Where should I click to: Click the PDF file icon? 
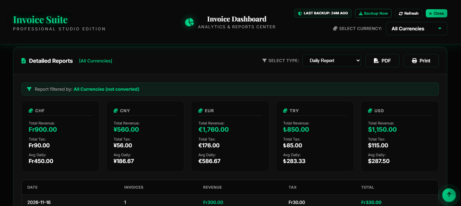click(x=376, y=61)
